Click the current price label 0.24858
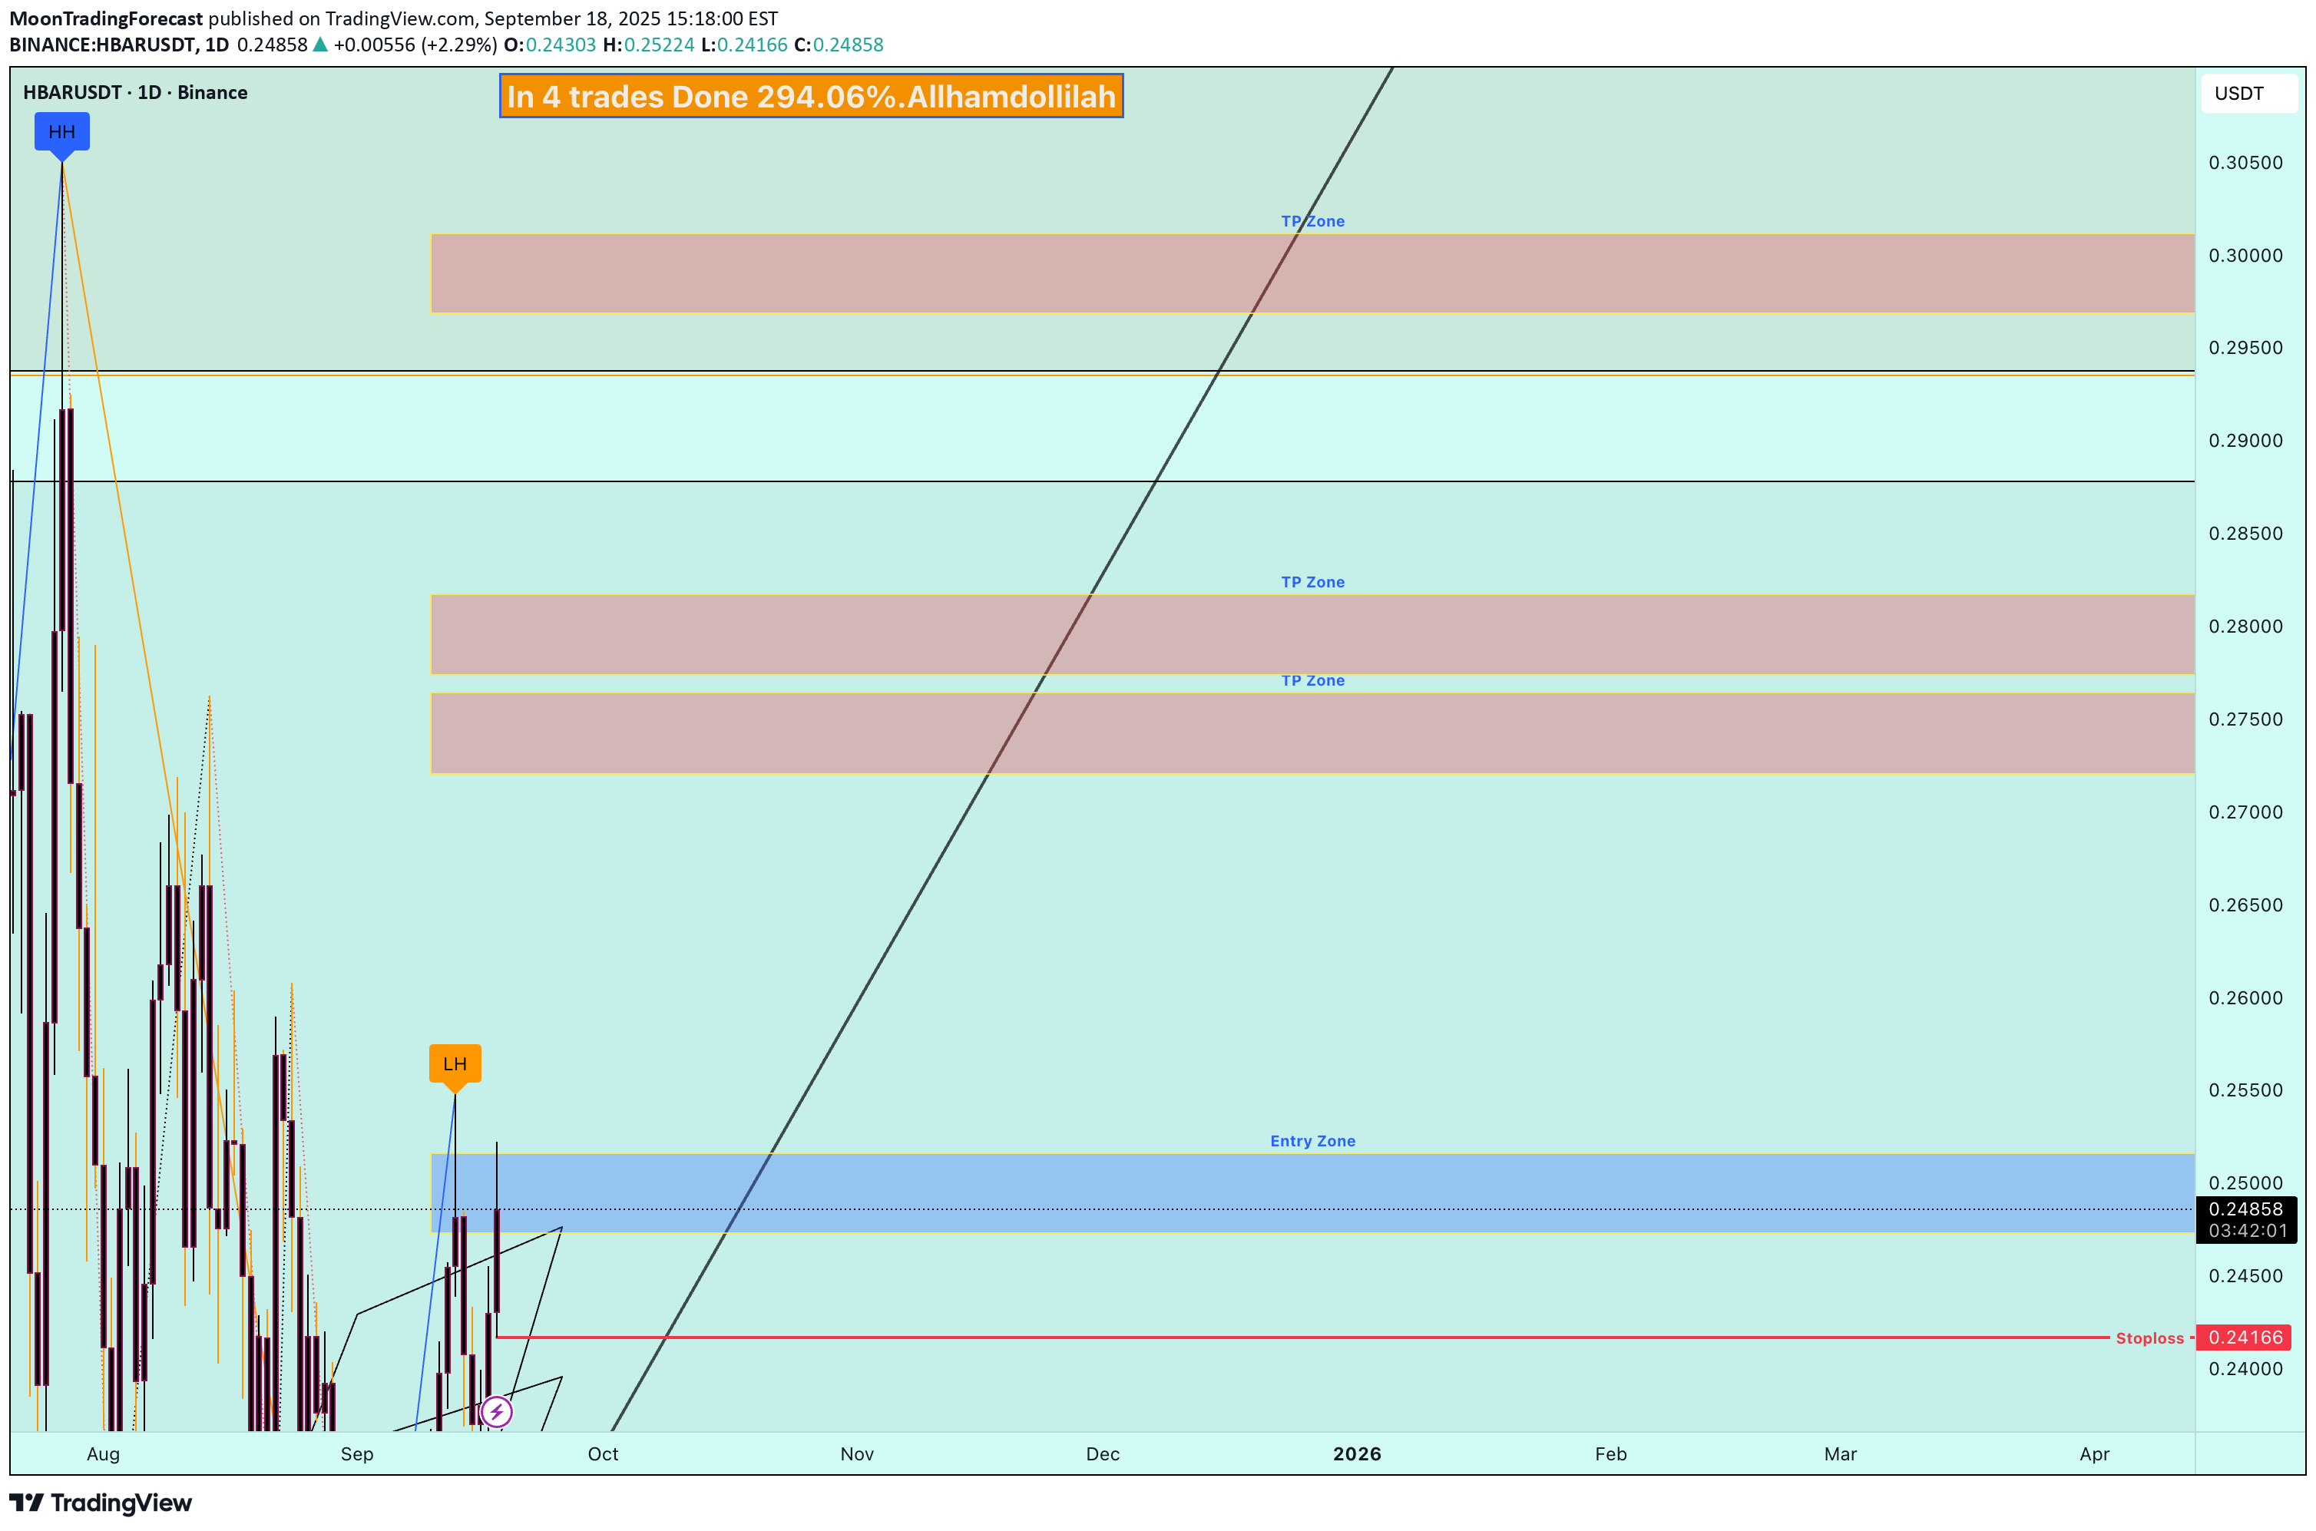This screenshot has height=1531, width=2316. [x=2245, y=1209]
